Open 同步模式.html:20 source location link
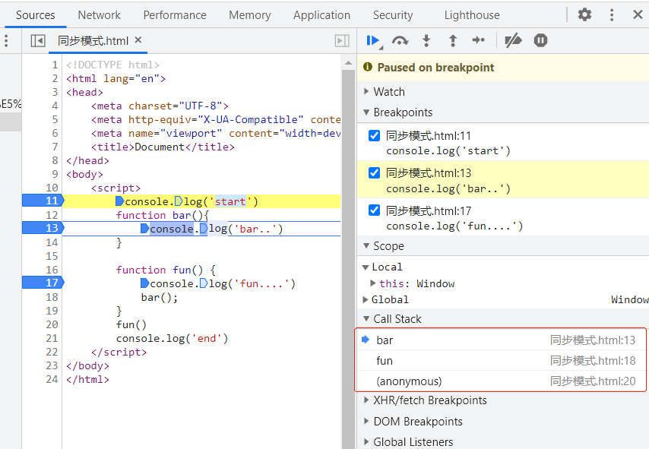 pos(593,381)
